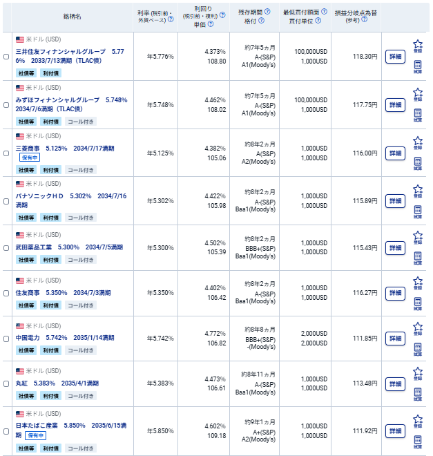Select the 武田薬品工業 row checkbox
This screenshot has height=456, width=433.
click(6, 248)
